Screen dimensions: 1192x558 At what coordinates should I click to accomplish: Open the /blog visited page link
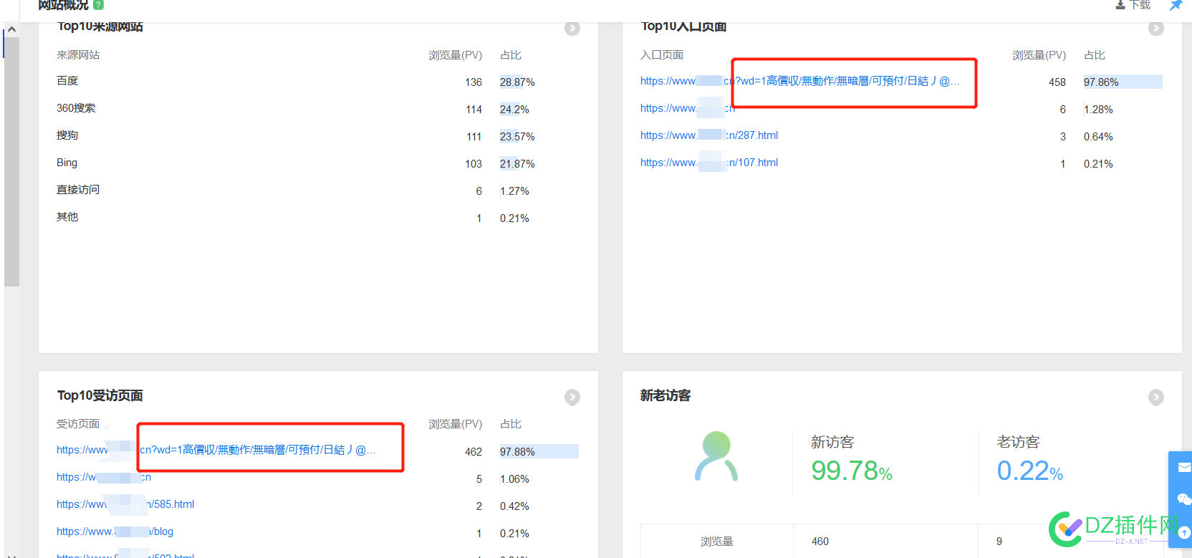[x=115, y=531]
